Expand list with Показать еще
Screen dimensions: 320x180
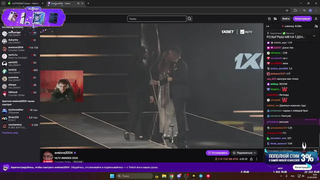10,133
